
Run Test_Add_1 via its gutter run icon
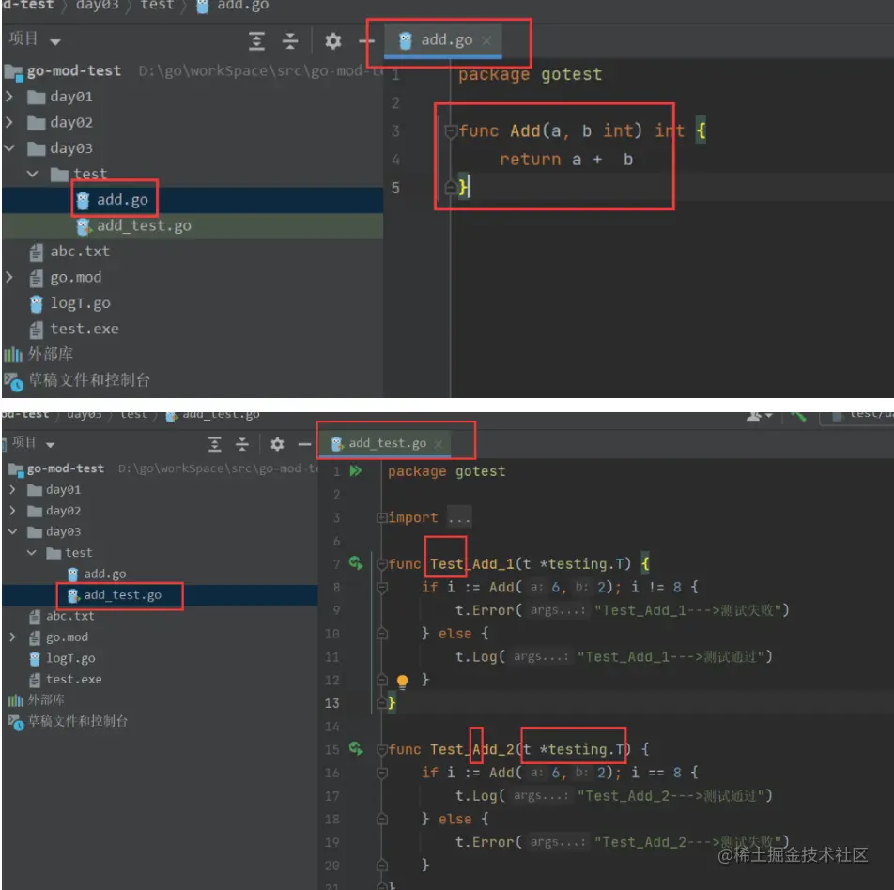tap(356, 563)
